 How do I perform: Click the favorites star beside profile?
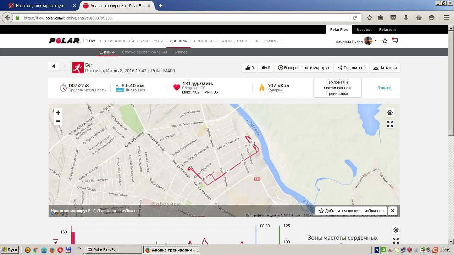[x=385, y=41]
